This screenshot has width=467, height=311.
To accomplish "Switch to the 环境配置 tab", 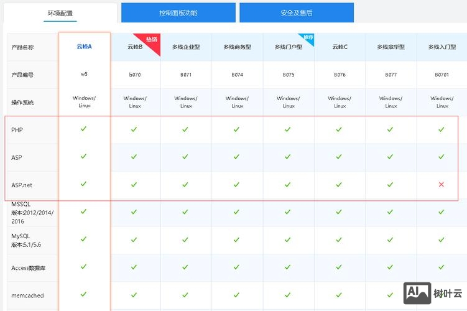I will 60,13.
